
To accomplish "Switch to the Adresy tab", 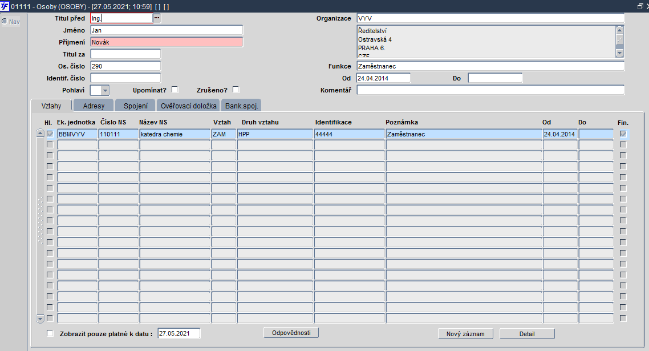I will click(94, 106).
